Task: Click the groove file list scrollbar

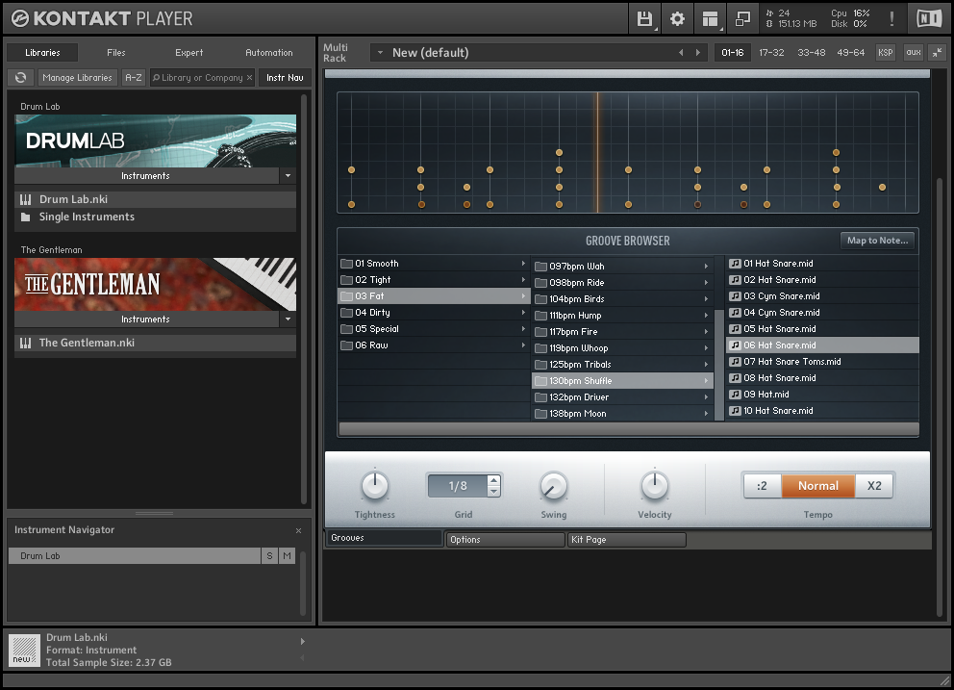Action: tap(719, 365)
